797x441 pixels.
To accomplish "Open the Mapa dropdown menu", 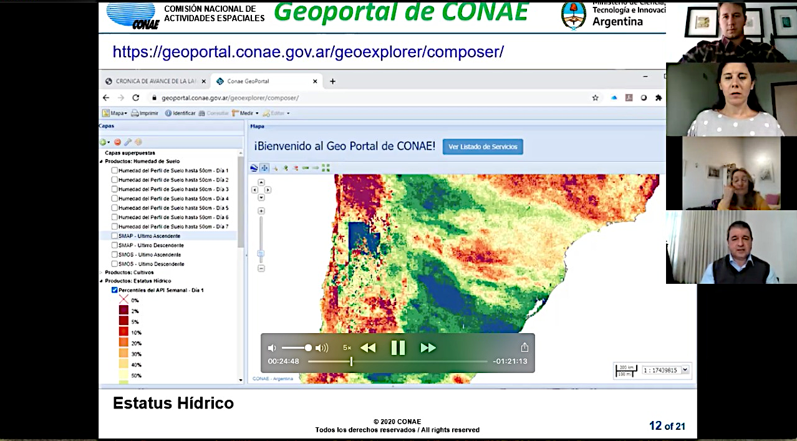I will tap(115, 114).
